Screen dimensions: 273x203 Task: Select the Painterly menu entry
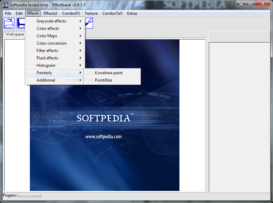pos(55,73)
